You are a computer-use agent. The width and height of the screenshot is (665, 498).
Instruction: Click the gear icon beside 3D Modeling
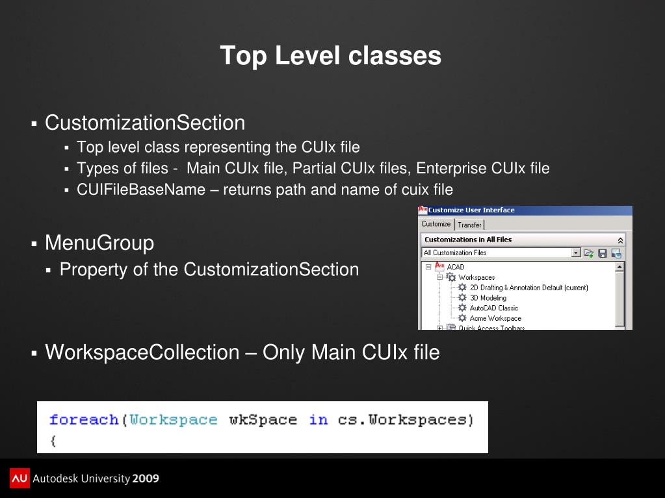pos(462,298)
